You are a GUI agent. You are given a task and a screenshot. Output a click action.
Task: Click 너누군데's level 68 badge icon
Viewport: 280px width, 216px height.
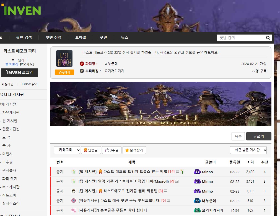point(197,201)
